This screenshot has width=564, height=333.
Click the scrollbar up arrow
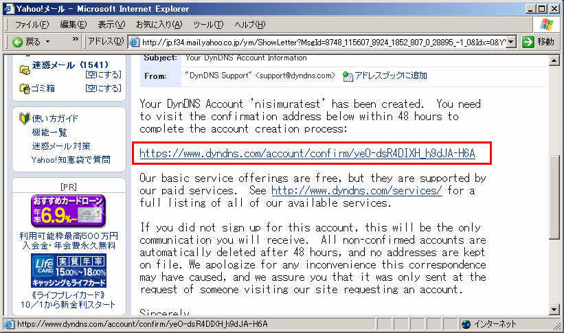pyautogui.click(x=554, y=60)
